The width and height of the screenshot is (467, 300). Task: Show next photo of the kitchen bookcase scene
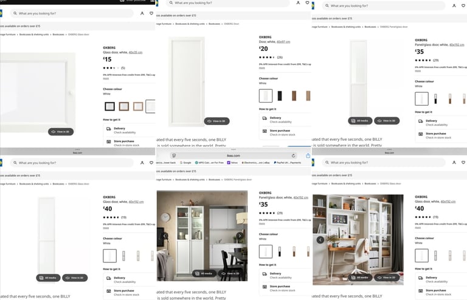[x=240, y=236]
